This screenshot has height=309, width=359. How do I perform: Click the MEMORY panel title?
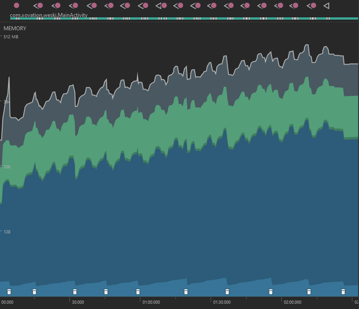[x=15, y=28]
